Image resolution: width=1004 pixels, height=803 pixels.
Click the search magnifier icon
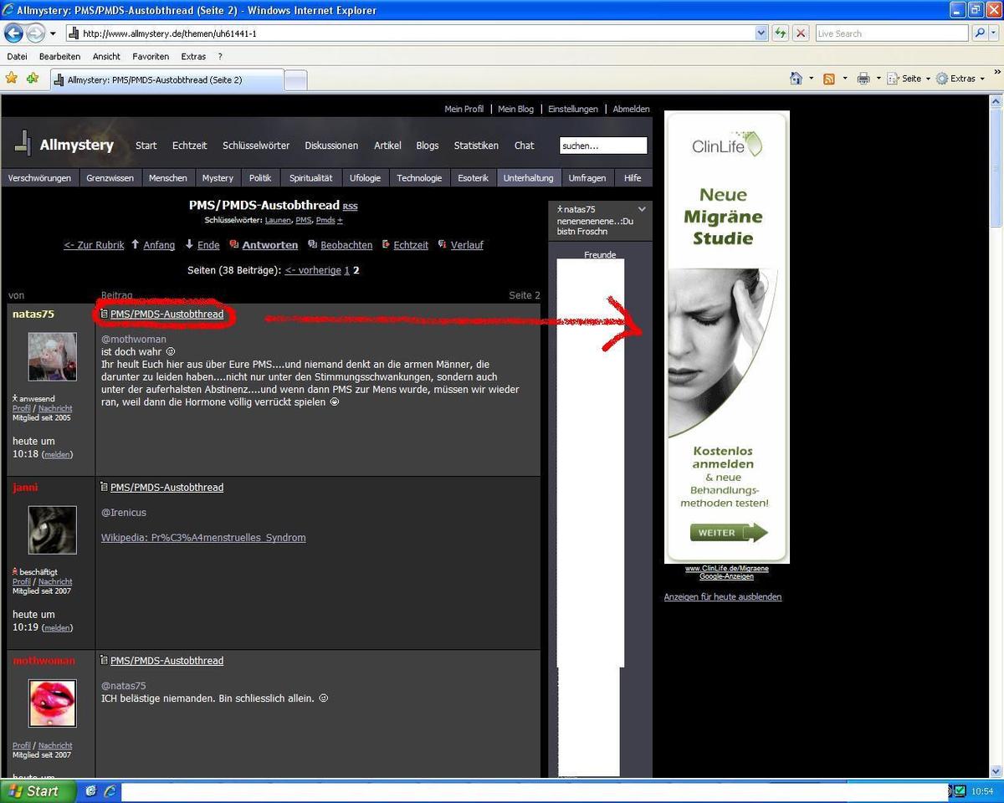coord(980,33)
